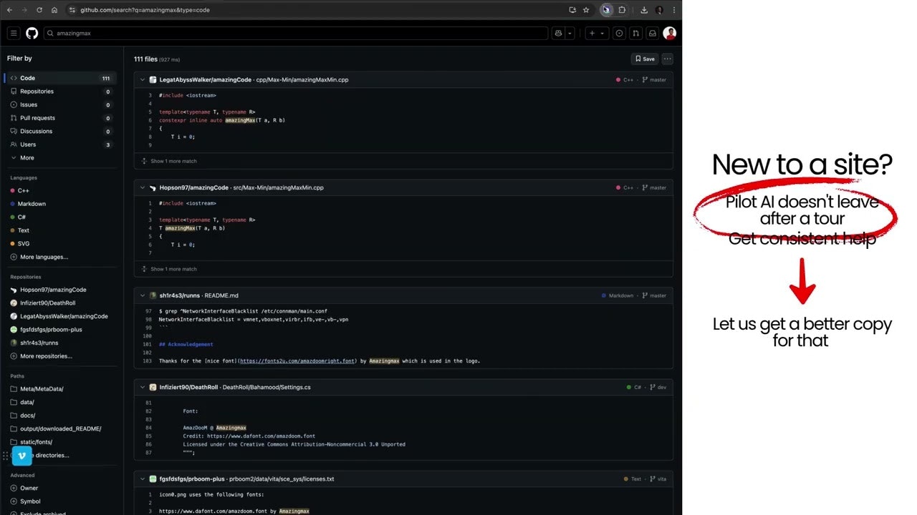This screenshot has width=917, height=515.
Task: Filter results by Repositories
Action: click(60, 92)
